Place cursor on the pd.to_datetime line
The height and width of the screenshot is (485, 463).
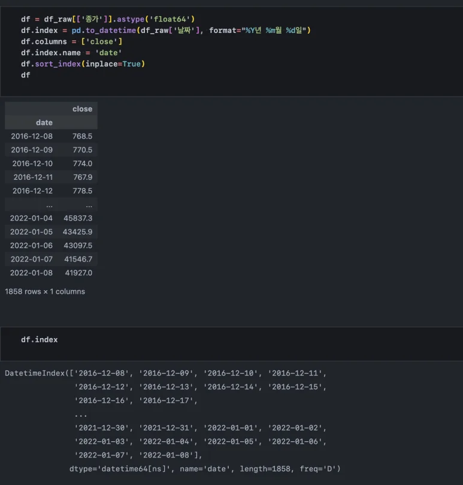click(x=165, y=30)
